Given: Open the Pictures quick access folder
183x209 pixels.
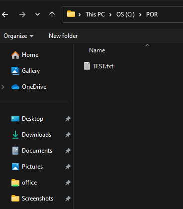Looking at the screenshot, I should click(32, 167).
